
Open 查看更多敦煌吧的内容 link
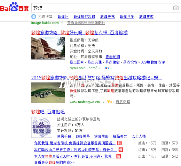click(x=54, y=163)
